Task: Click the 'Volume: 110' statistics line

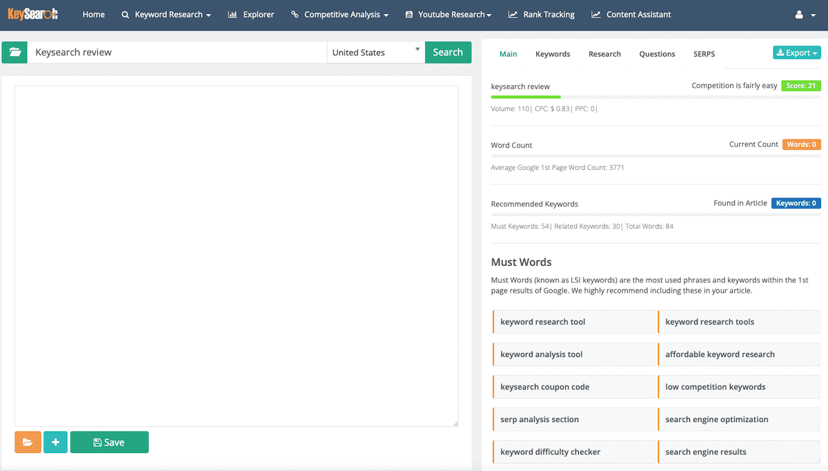Action: [544, 109]
